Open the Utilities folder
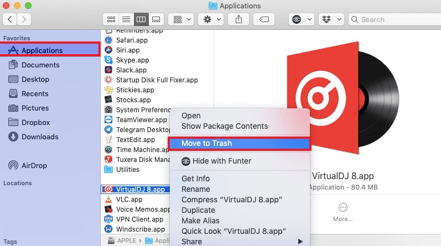441x246 pixels. pos(122,170)
